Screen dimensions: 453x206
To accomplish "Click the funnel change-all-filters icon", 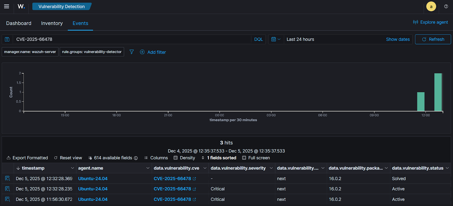I will click(132, 52).
